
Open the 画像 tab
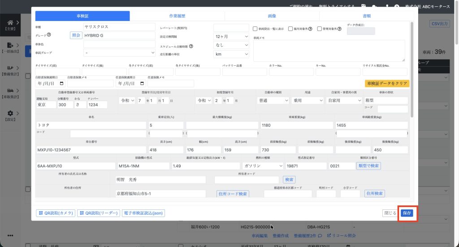coord(272,16)
